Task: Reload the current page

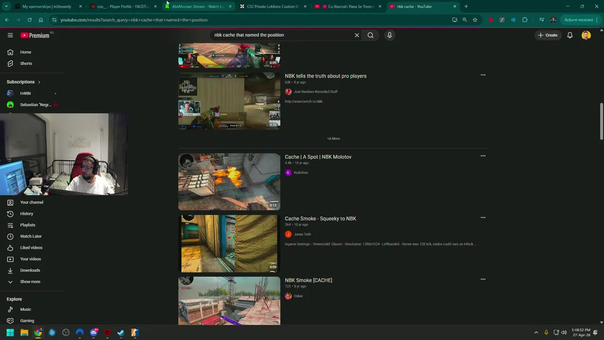Action: click(29, 20)
